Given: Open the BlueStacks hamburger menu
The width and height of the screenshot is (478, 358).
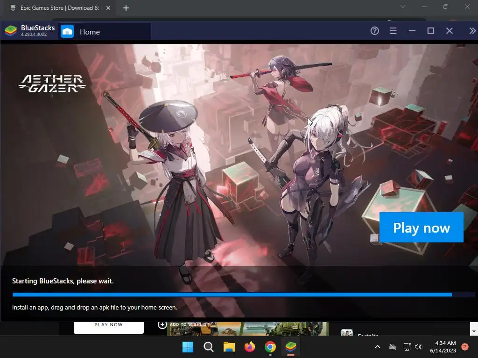Looking at the screenshot, I should click(x=393, y=31).
